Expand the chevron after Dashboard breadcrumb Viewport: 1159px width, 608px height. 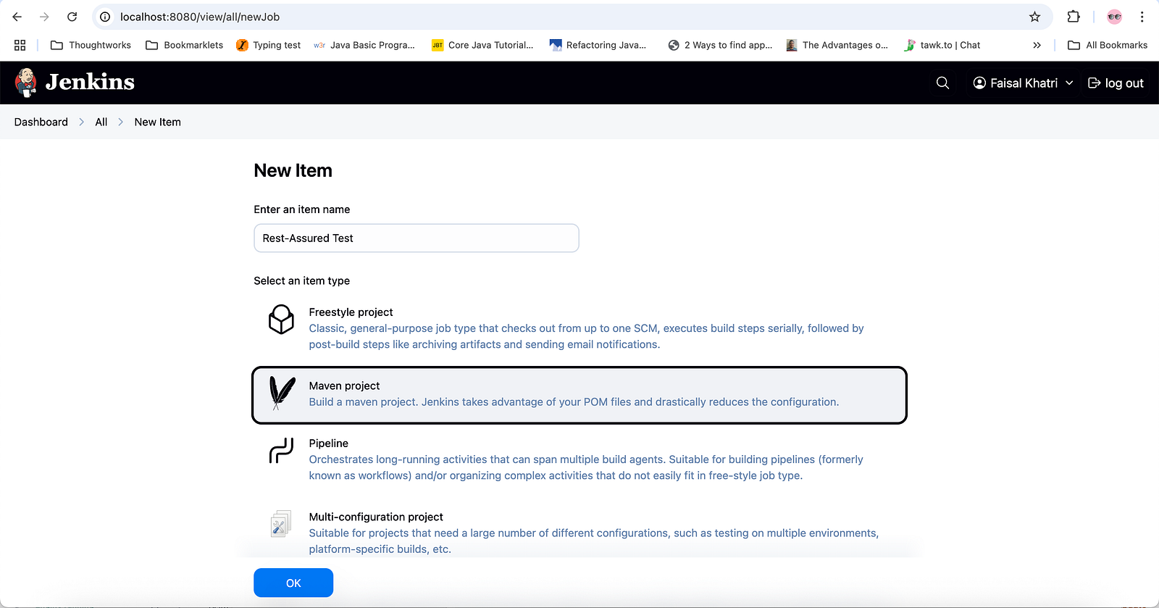pos(82,122)
